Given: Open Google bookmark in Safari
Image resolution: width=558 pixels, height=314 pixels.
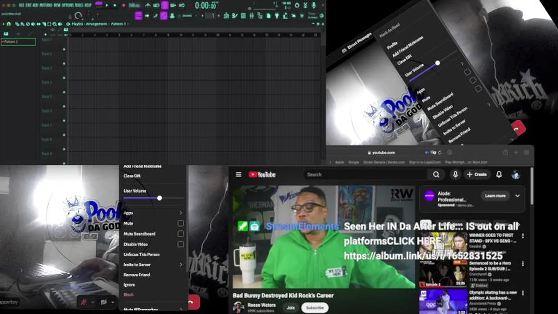Looking at the screenshot, I should [354, 162].
